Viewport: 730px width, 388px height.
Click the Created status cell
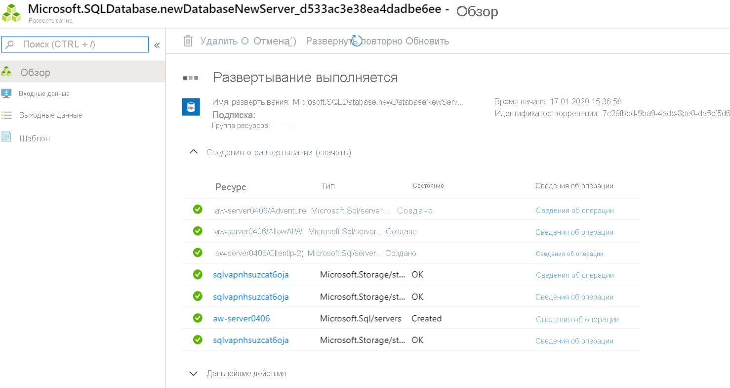click(427, 318)
